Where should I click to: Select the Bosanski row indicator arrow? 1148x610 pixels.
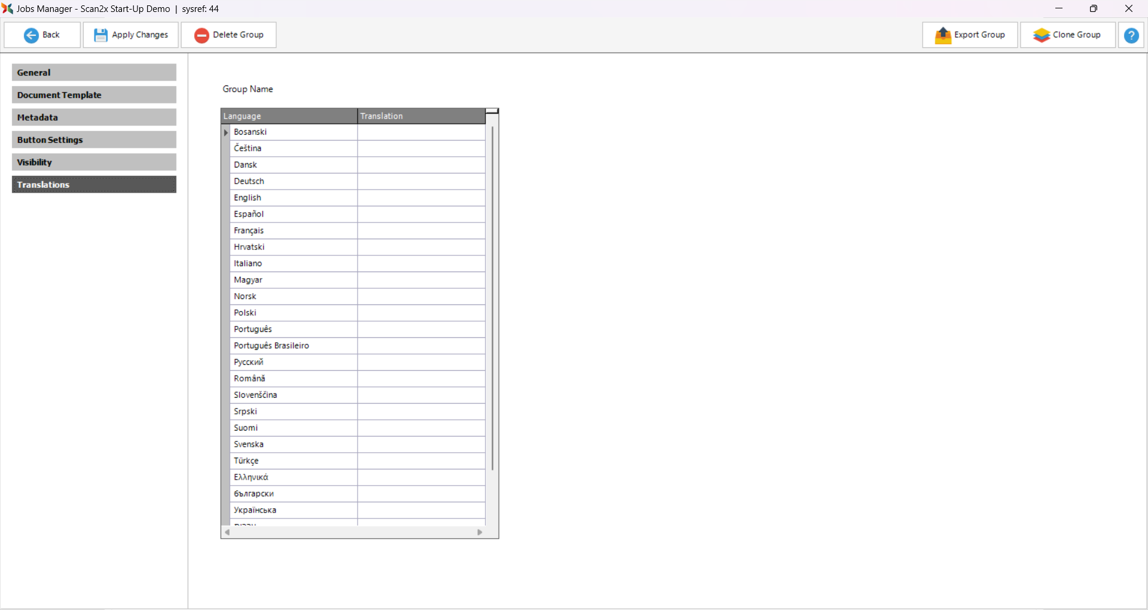(x=226, y=132)
